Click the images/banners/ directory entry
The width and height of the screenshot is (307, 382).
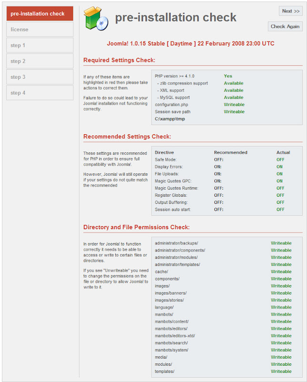171,293
